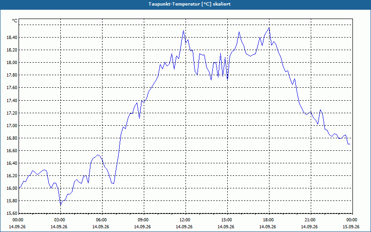Select the 18,20 y-axis label

click(x=13, y=50)
